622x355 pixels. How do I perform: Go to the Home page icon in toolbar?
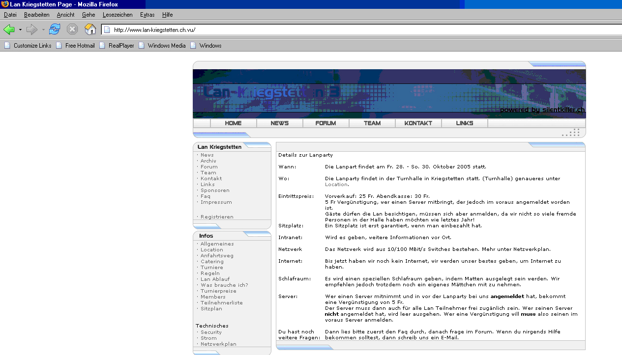tap(90, 29)
